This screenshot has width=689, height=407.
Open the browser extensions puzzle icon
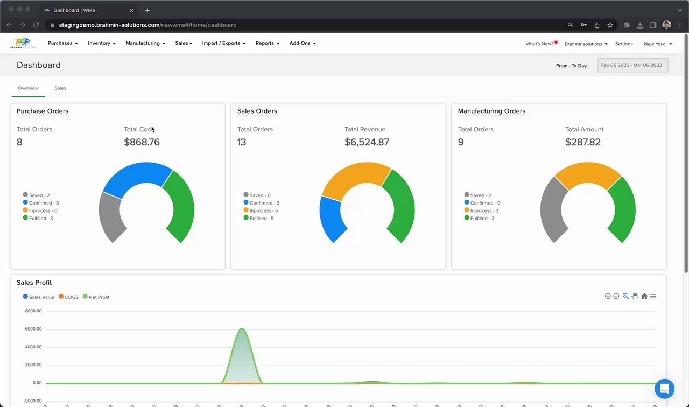click(627, 25)
